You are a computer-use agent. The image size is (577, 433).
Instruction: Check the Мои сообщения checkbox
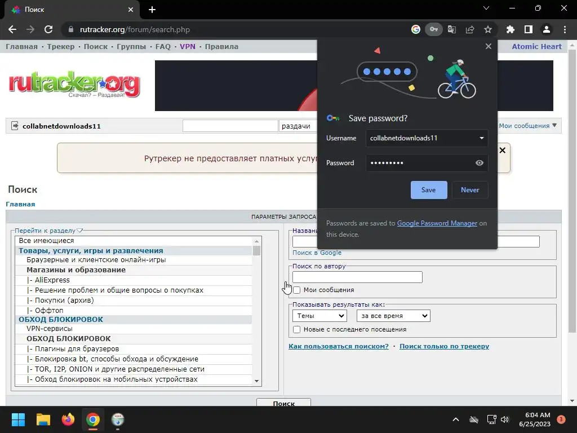tap(296, 290)
